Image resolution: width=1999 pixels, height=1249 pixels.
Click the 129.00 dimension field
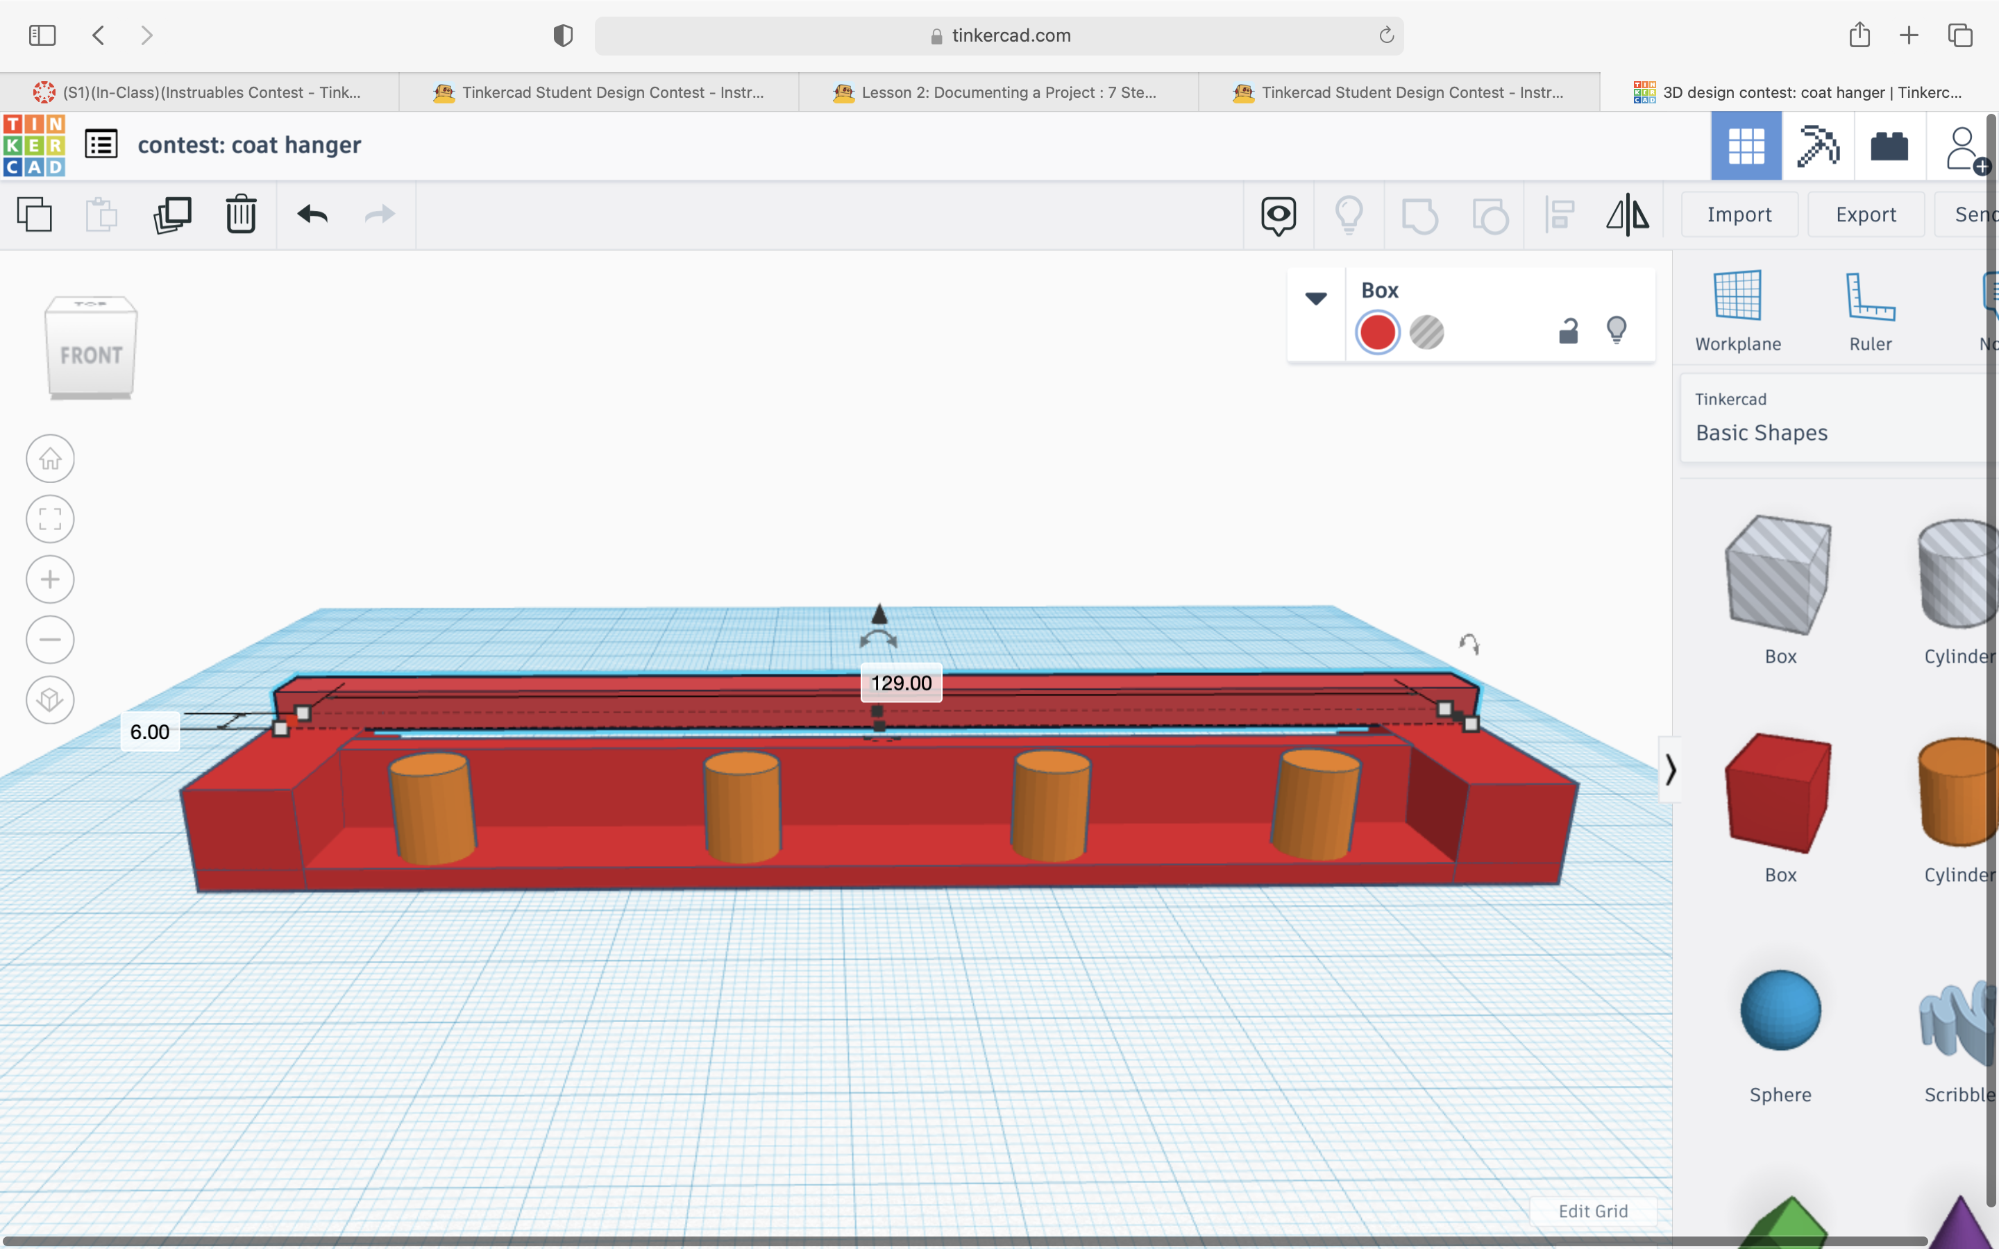(901, 683)
